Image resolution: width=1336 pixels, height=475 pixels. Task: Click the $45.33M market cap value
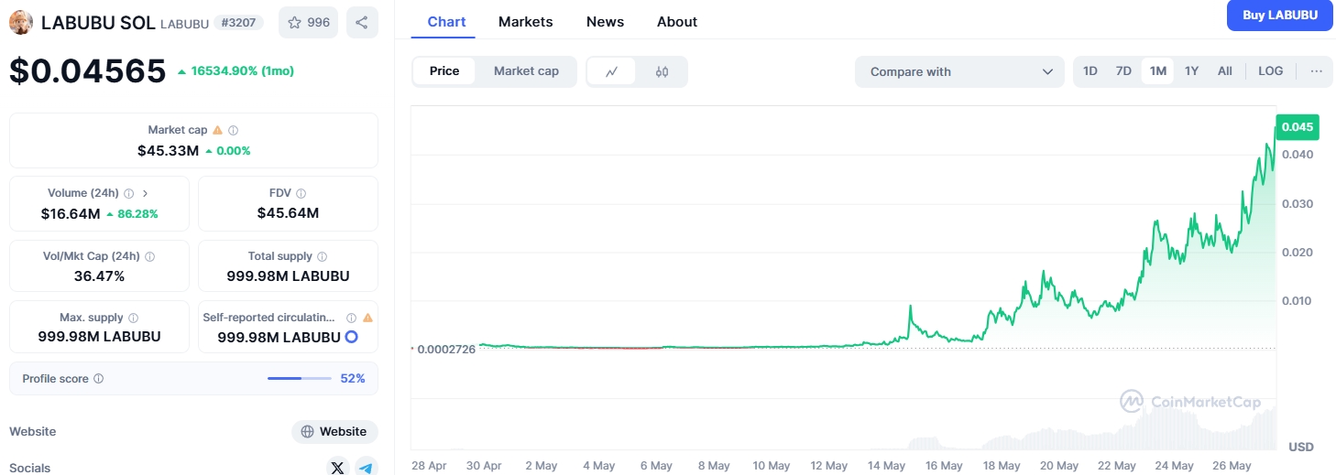click(x=168, y=150)
